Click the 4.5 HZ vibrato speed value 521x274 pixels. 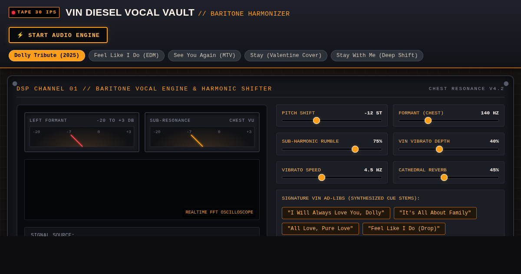373,170
